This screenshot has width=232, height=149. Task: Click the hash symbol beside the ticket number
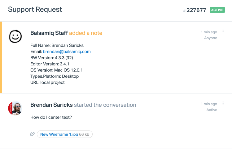184,11
